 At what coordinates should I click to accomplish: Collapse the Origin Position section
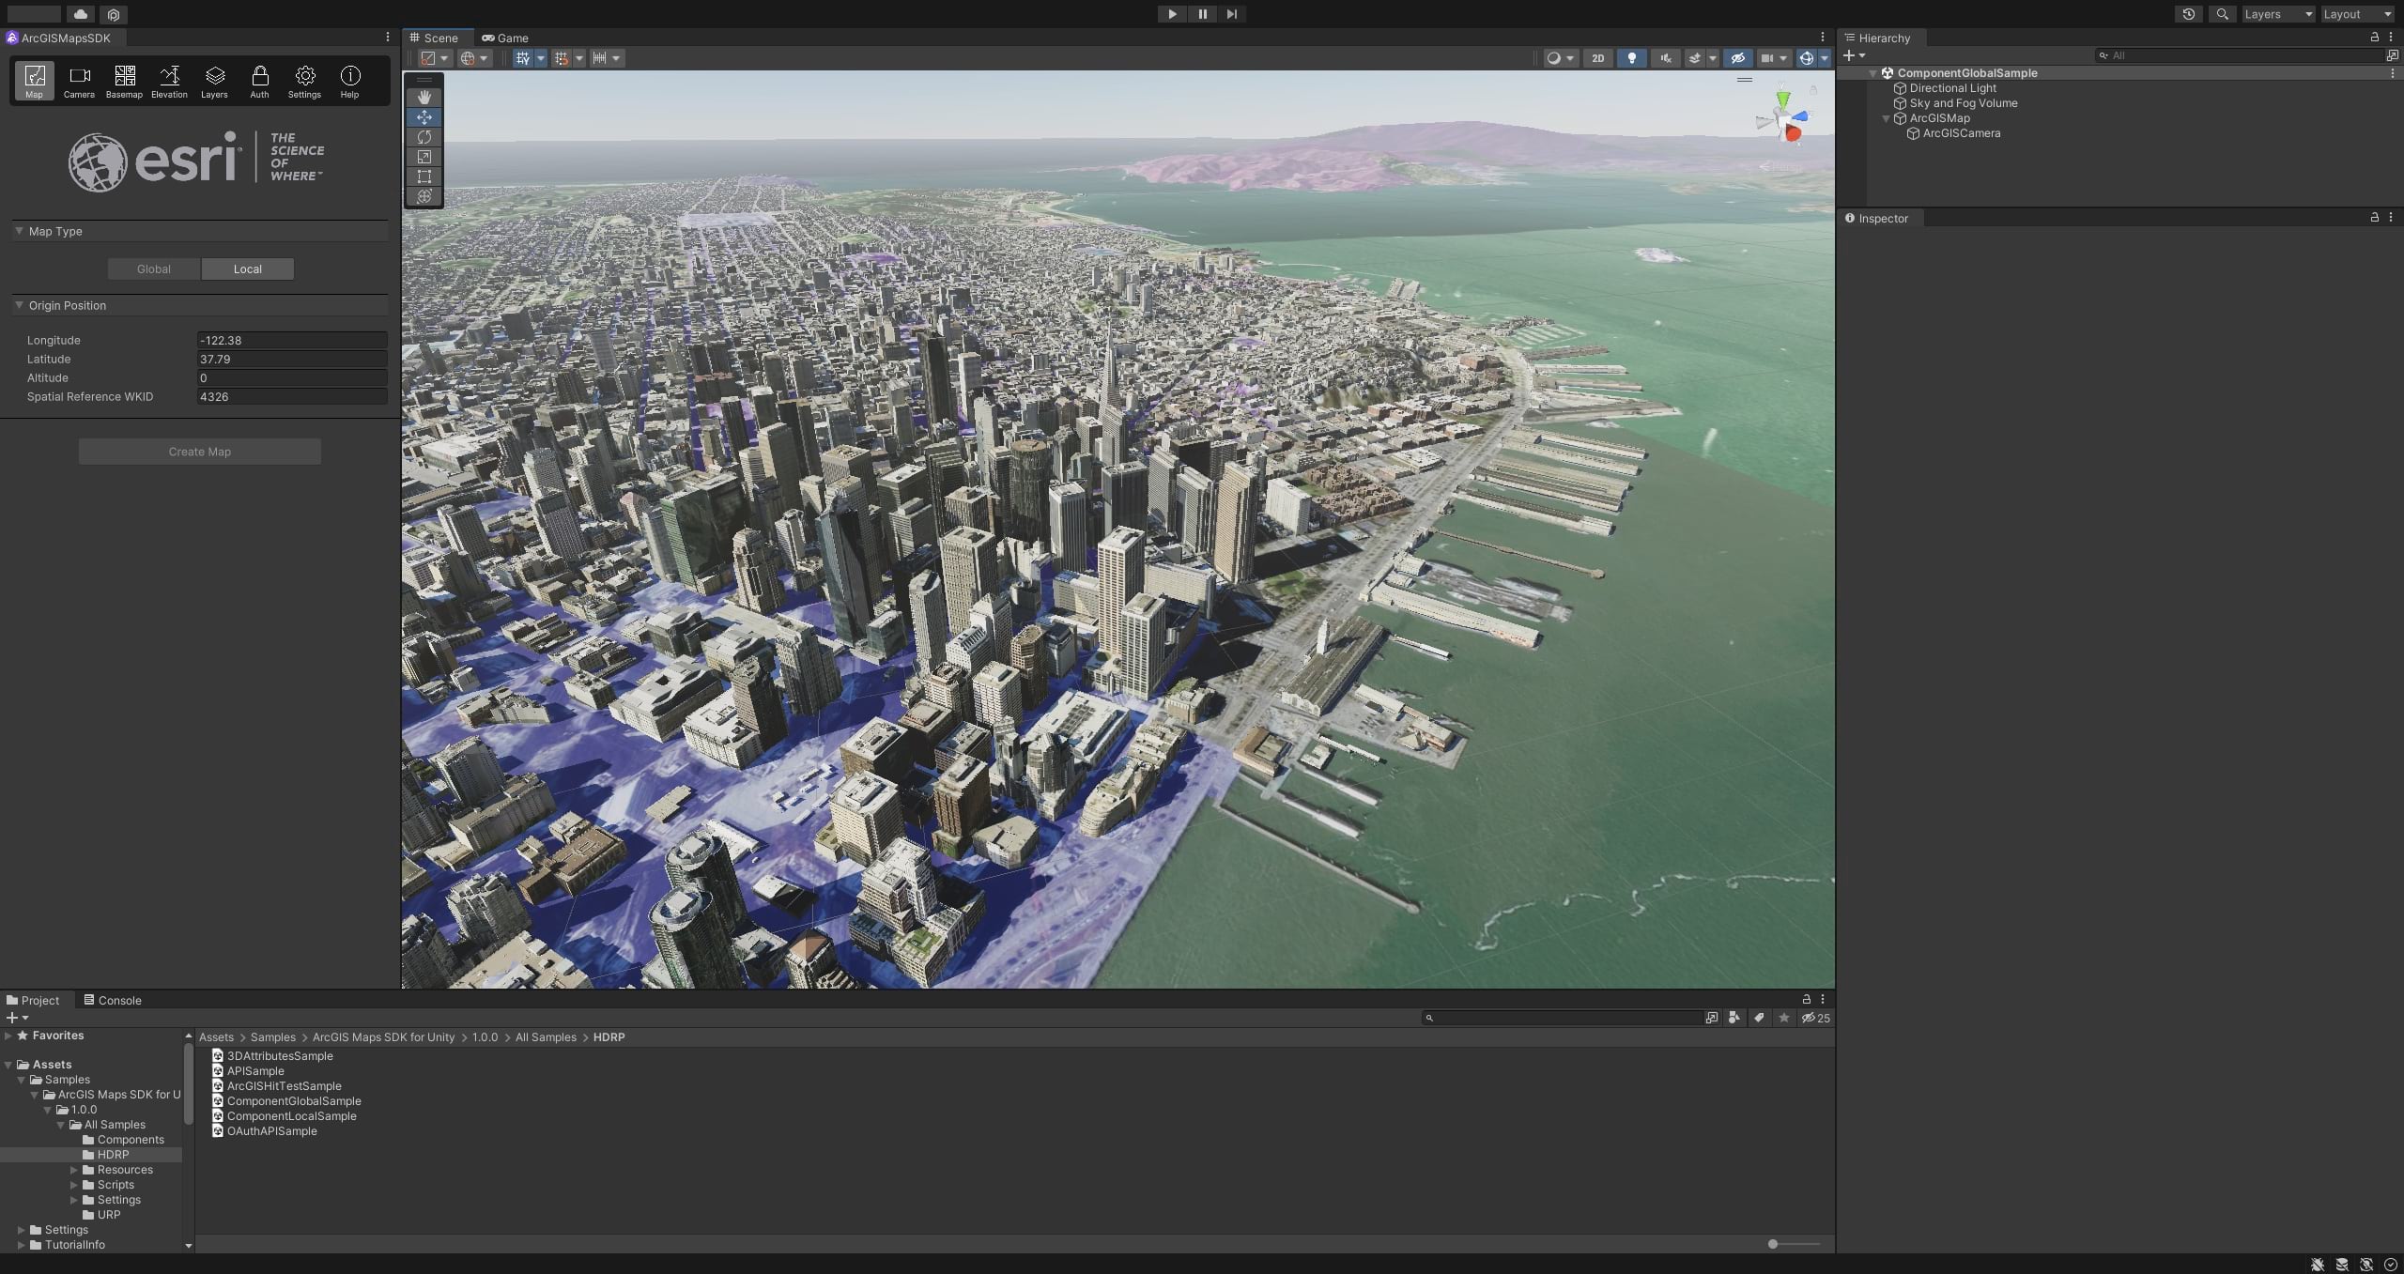(x=19, y=305)
